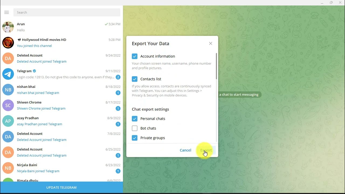
Task: Click the AP avatar for azay Pradhan
Action: point(8,121)
